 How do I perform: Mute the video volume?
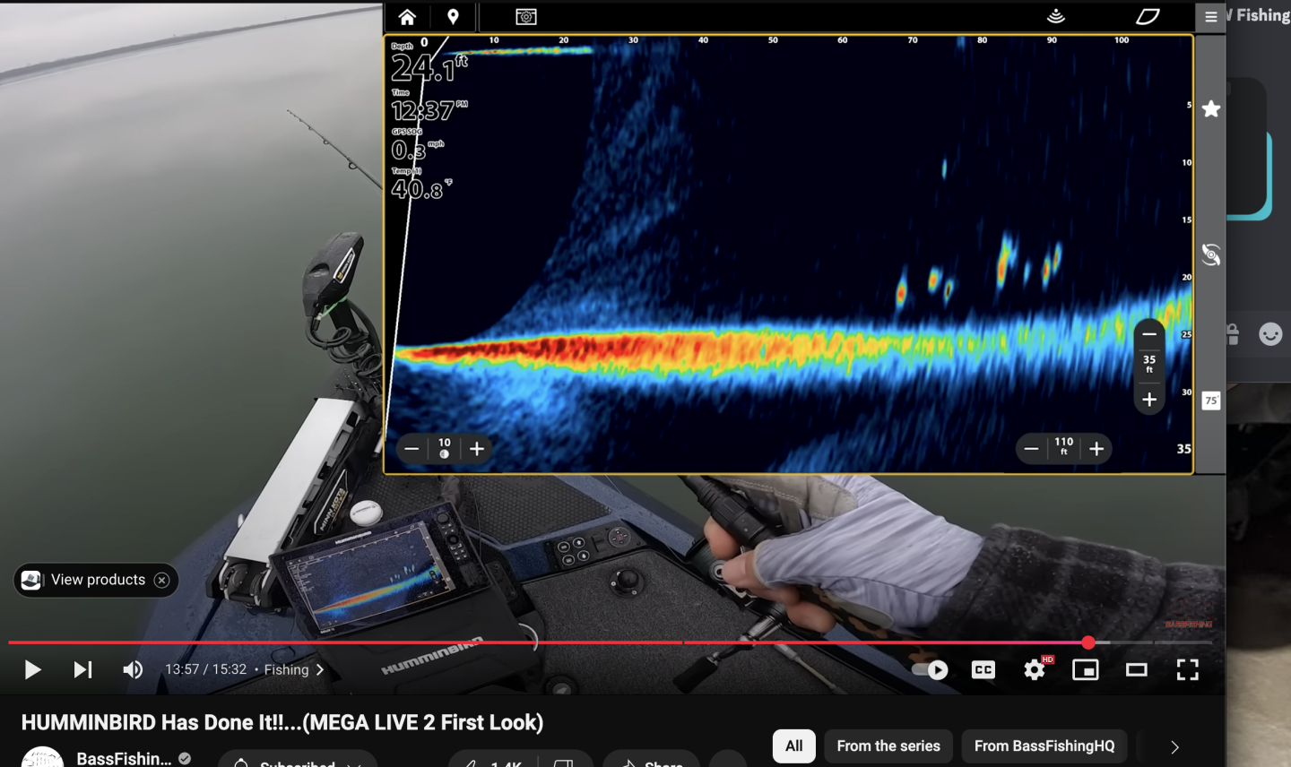133,670
